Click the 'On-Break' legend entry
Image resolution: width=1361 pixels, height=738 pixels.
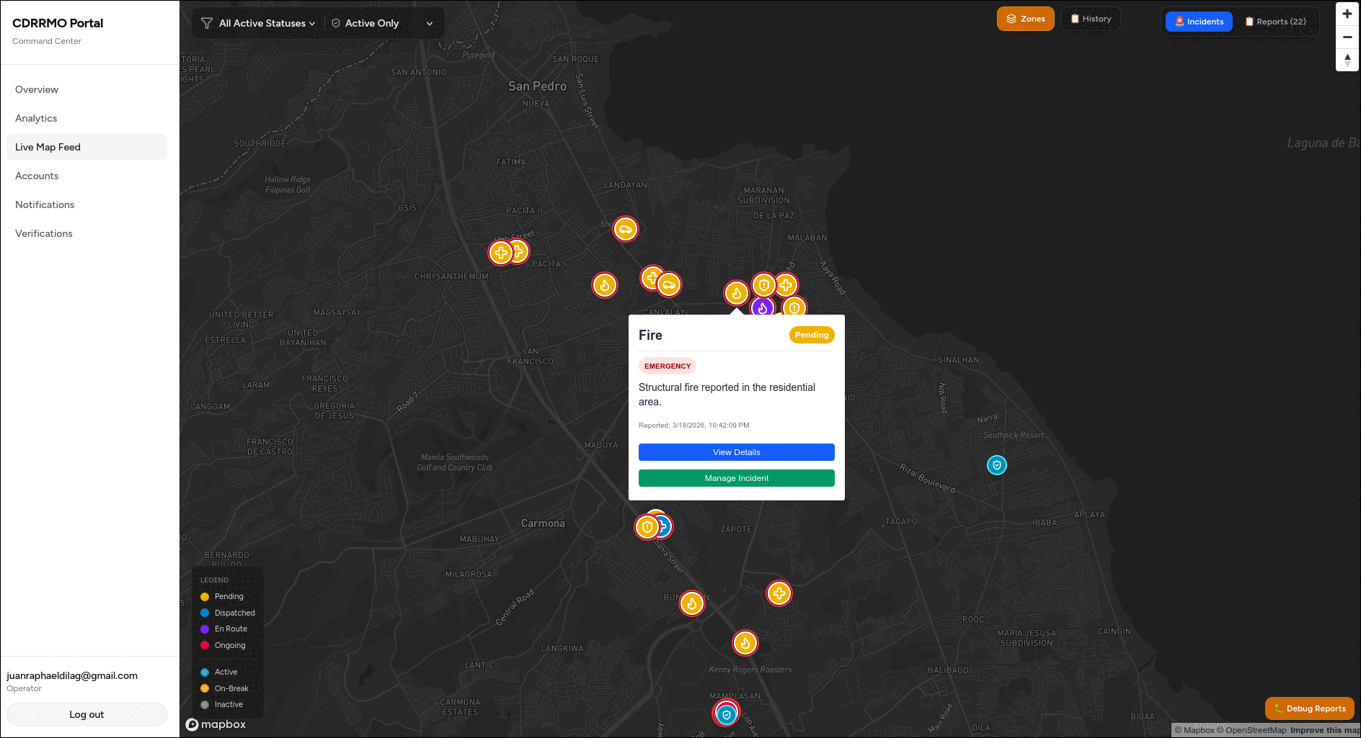(225, 688)
